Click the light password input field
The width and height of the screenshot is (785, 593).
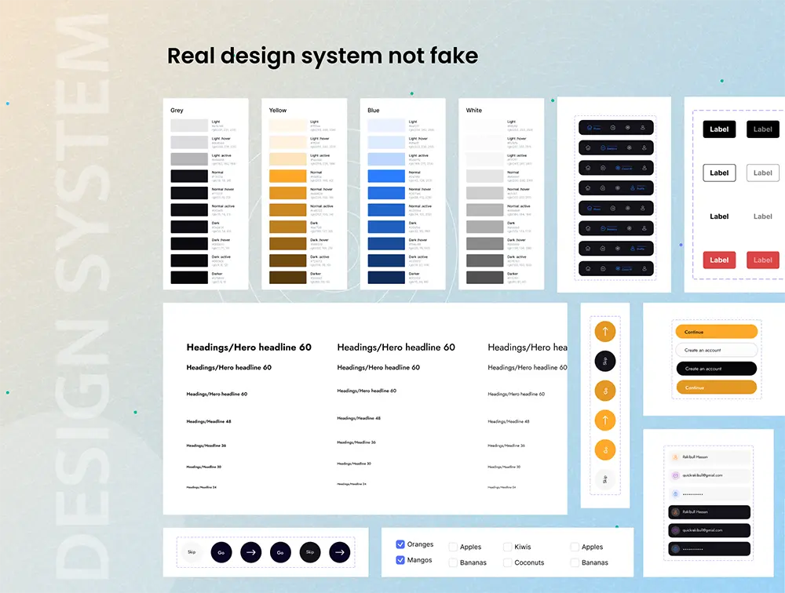(x=709, y=494)
